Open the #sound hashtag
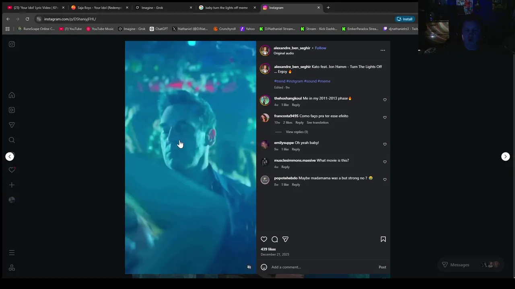Viewport: 515px width, 289px height. coord(310,81)
